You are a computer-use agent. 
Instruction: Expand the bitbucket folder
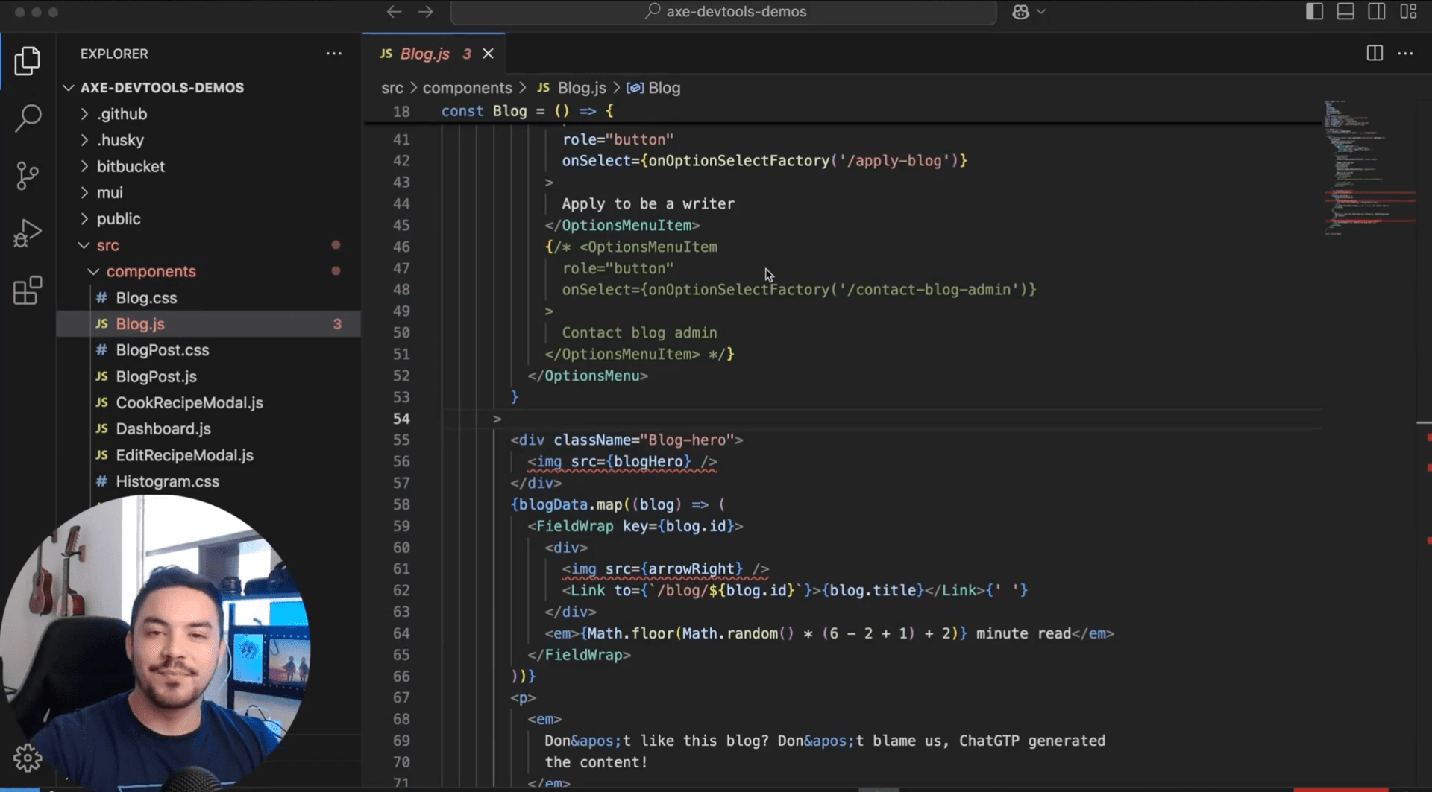click(131, 166)
